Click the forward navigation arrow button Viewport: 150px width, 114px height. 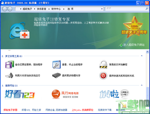tap(10, 9)
